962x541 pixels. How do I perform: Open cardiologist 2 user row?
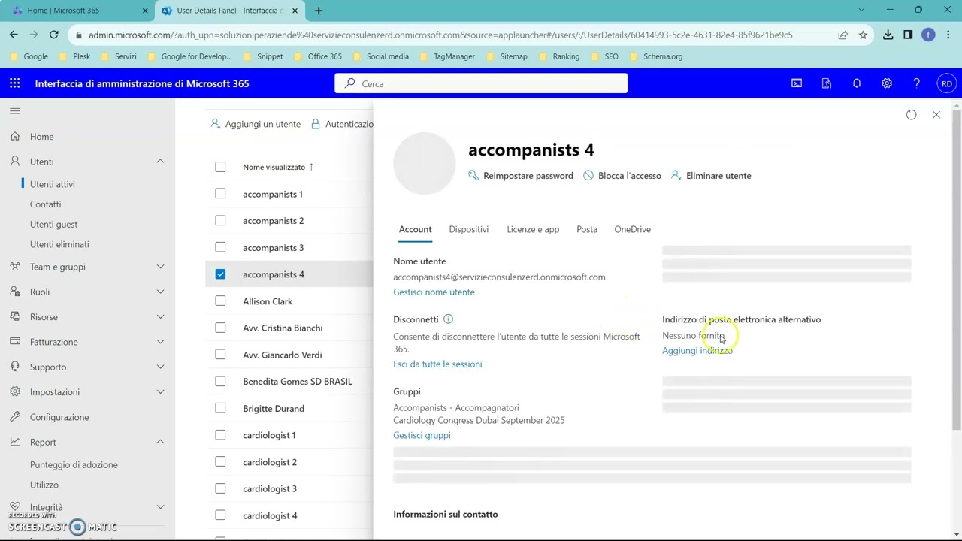[x=289, y=462]
